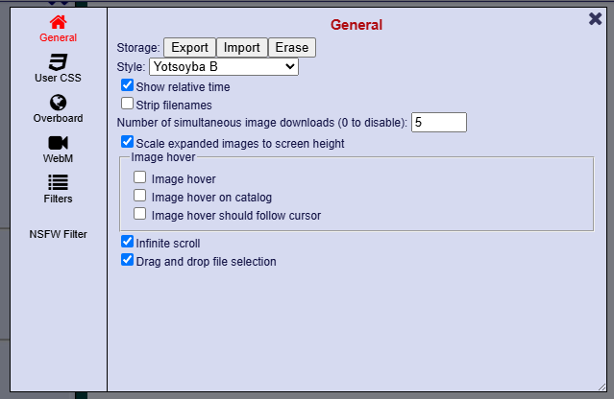Switch to the NSFW Filter tab
The height and width of the screenshot is (399, 614).
(58, 234)
